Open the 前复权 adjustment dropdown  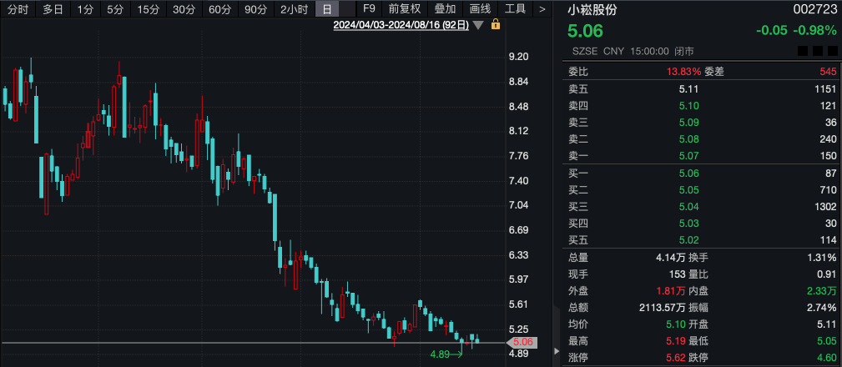click(x=404, y=9)
